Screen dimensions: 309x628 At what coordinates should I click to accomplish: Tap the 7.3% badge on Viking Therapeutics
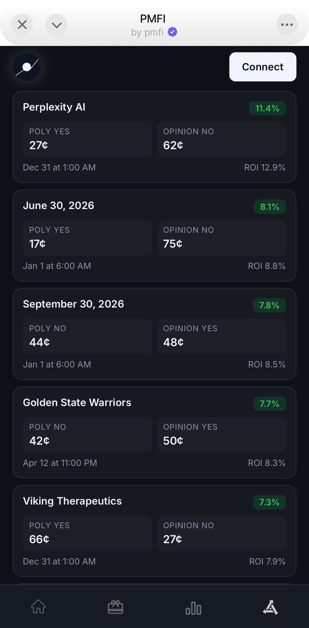[x=269, y=502]
